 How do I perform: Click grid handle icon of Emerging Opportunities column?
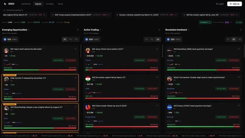tap(78, 30)
